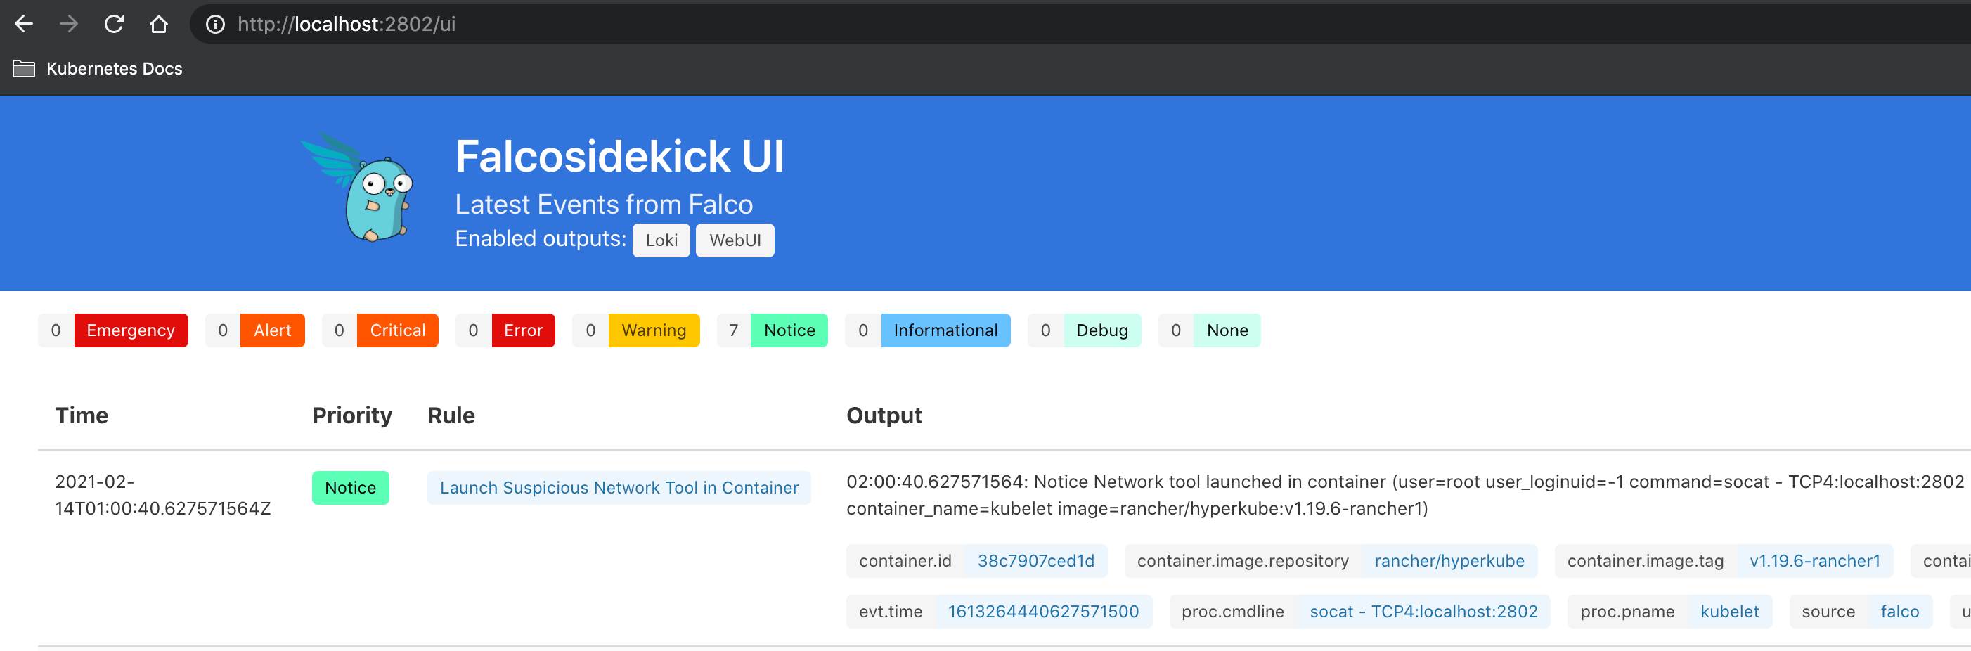Click the Loki enabled output button
The height and width of the screenshot is (651, 1971).
(661, 240)
